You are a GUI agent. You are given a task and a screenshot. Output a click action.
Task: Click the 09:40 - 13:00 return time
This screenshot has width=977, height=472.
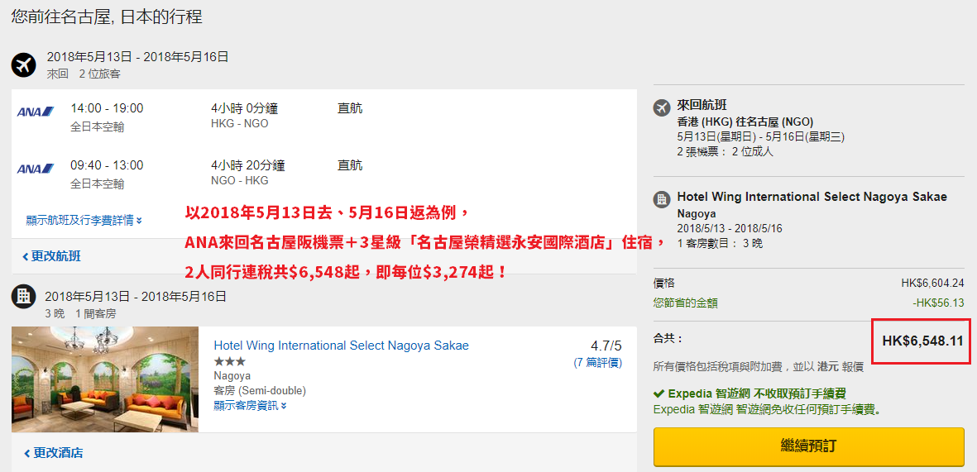pyautogui.click(x=107, y=165)
